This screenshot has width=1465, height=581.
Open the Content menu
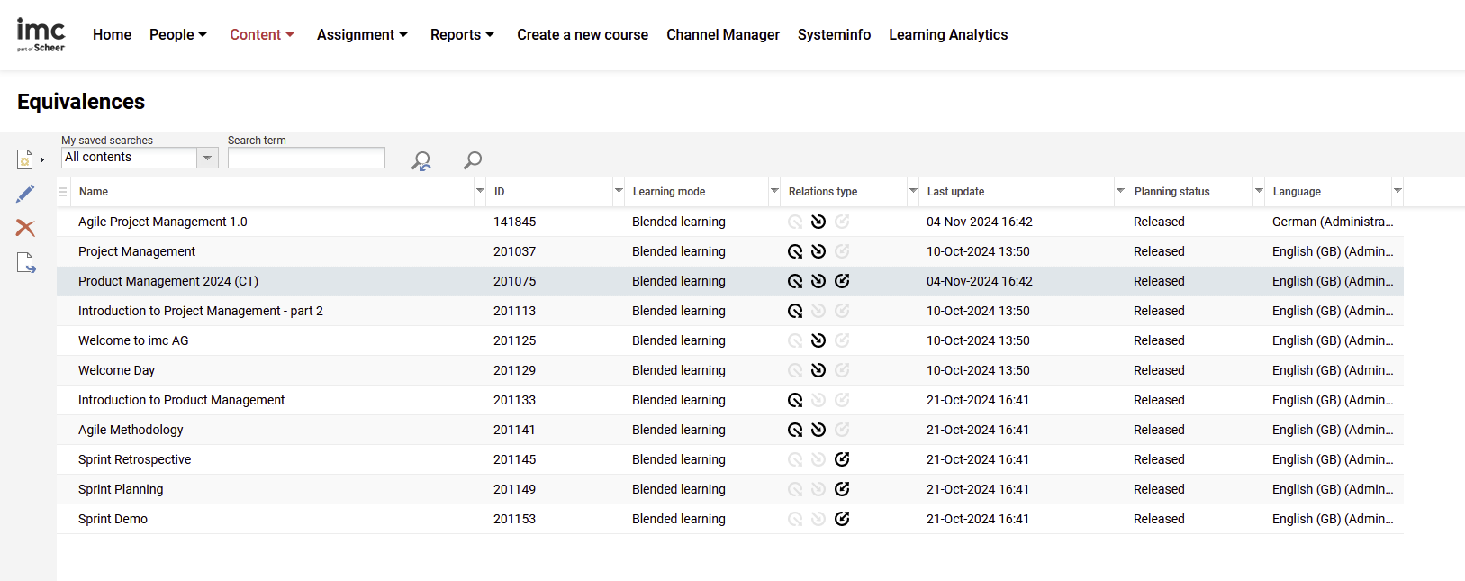261,34
